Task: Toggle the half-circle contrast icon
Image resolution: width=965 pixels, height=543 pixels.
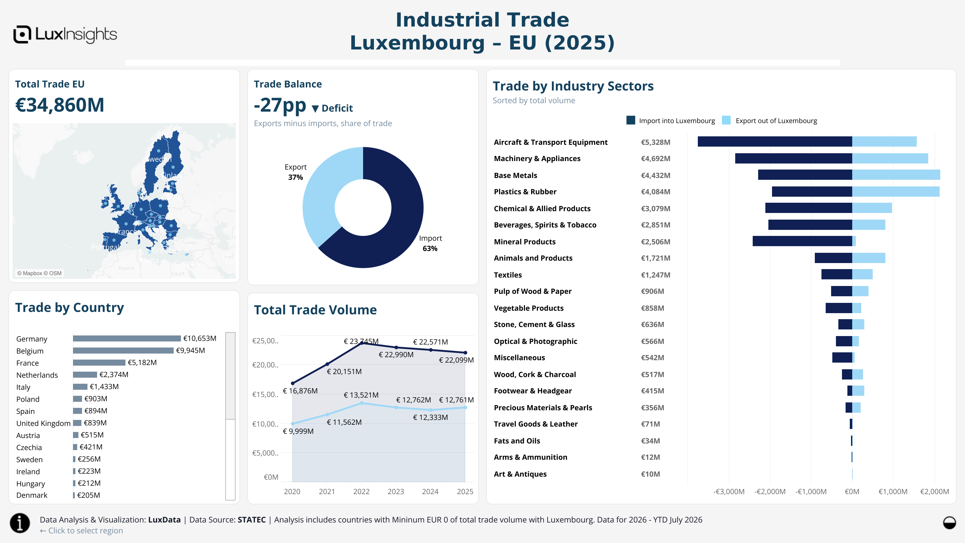Action: tap(949, 522)
